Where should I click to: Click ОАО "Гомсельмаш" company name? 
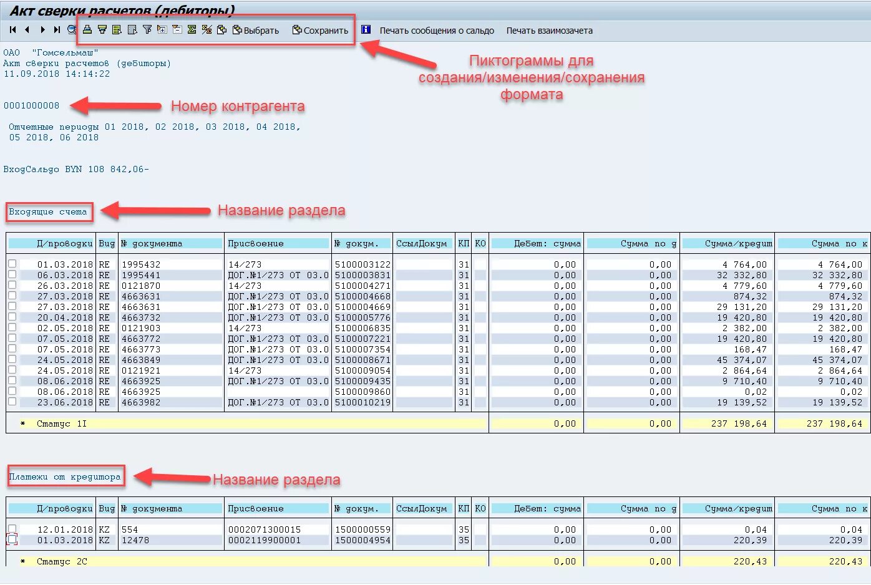point(51,52)
